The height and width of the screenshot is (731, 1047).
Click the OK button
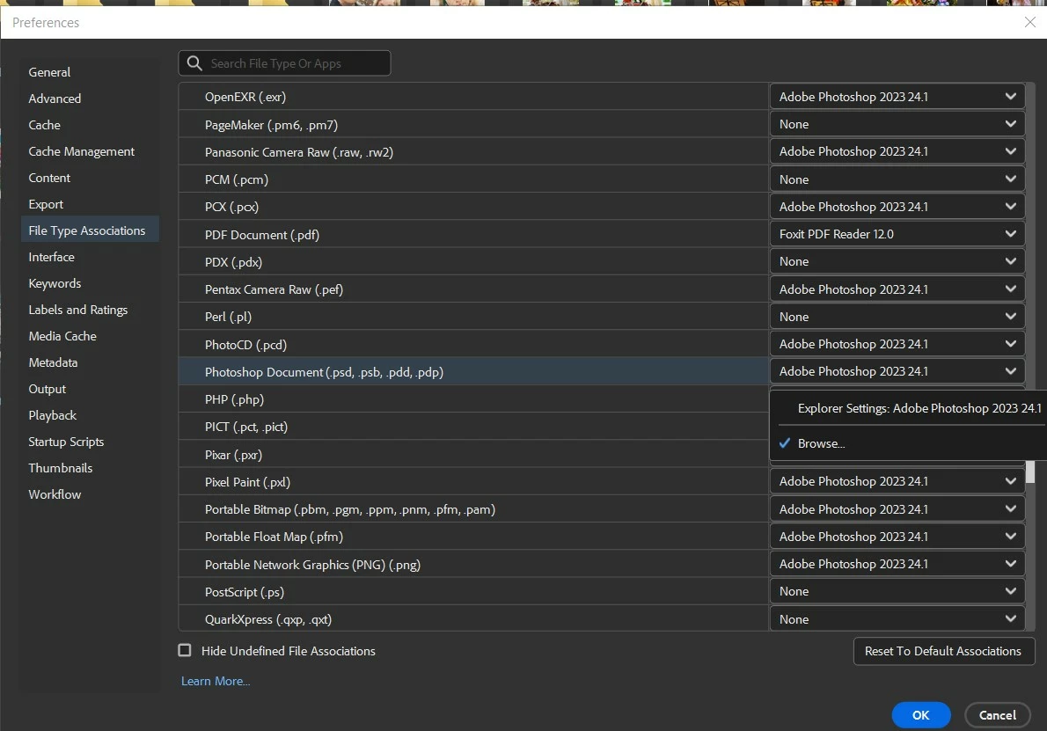coord(921,715)
